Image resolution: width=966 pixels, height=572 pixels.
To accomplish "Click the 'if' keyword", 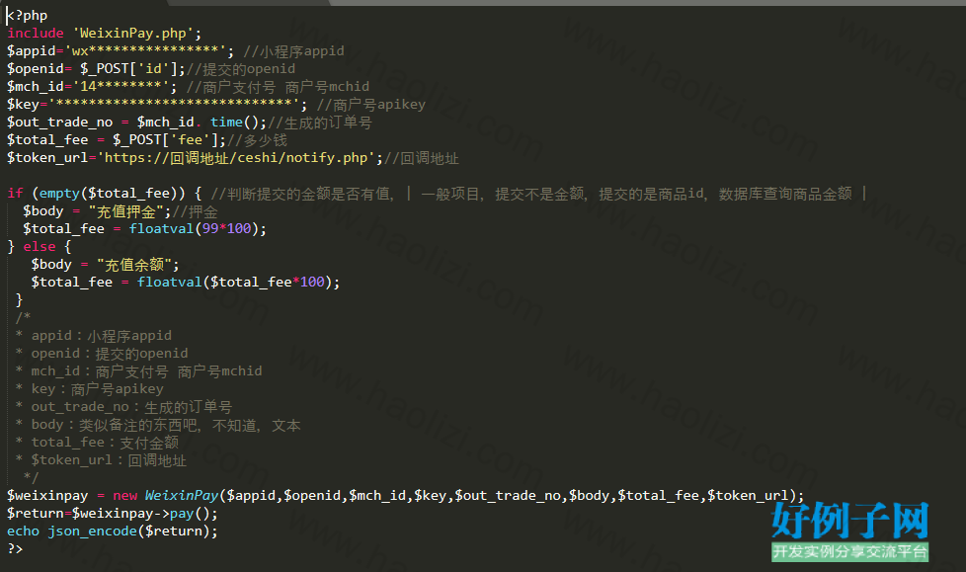I will pos(15,194).
